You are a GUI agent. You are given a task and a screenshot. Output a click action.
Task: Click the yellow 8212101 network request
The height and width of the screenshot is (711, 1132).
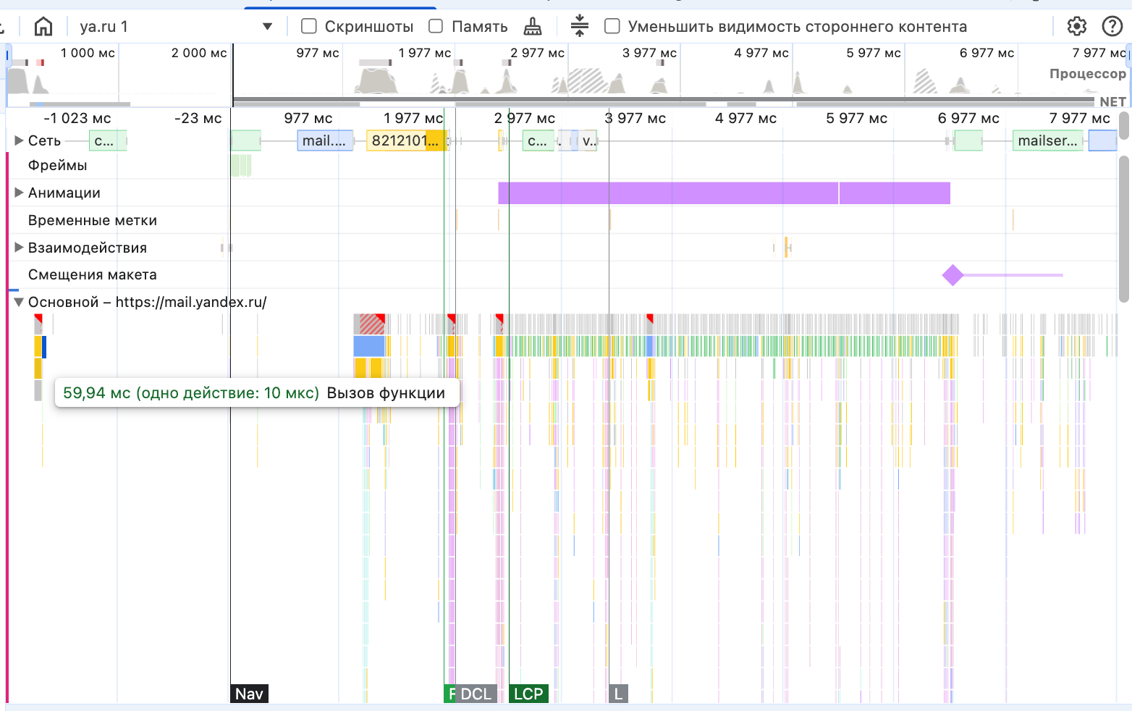pyautogui.click(x=405, y=140)
